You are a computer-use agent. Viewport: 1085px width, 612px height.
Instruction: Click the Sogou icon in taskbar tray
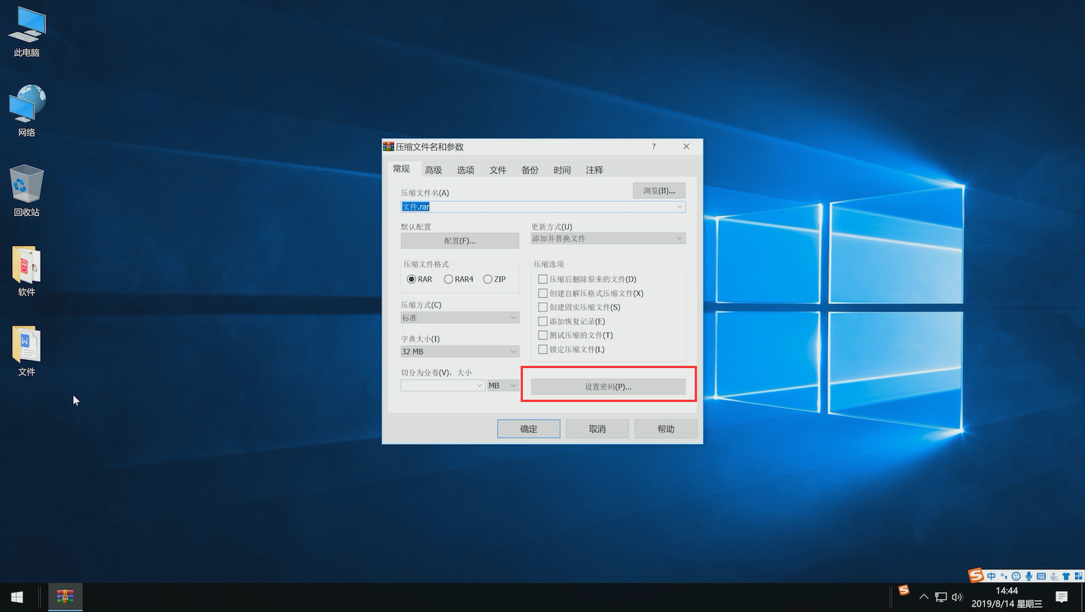(x=904, y=591)
